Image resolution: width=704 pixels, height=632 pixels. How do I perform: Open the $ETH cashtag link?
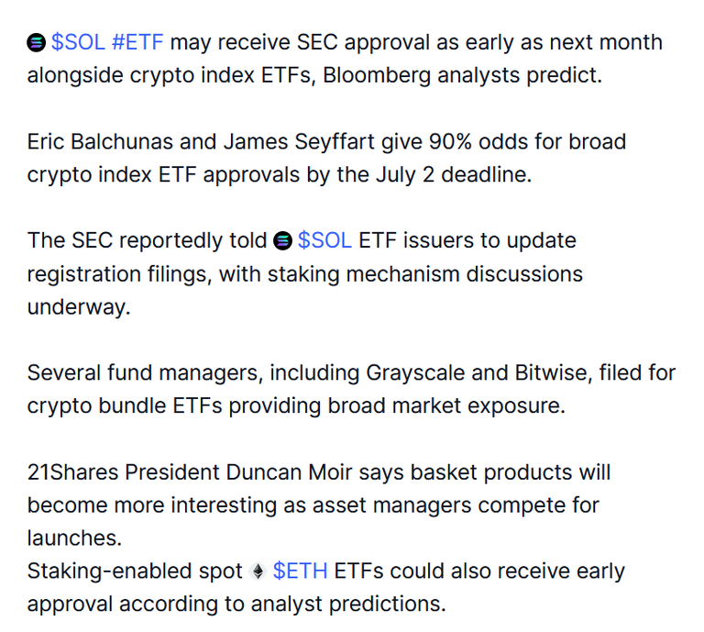300,571
